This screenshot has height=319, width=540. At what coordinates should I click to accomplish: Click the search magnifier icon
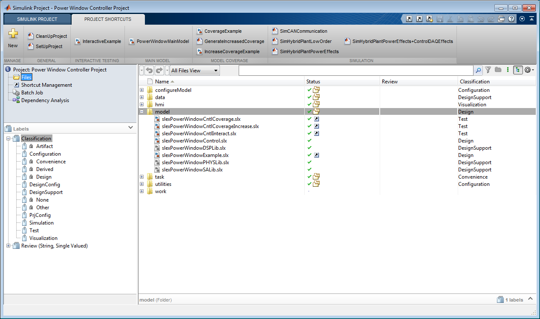point(478,71)
